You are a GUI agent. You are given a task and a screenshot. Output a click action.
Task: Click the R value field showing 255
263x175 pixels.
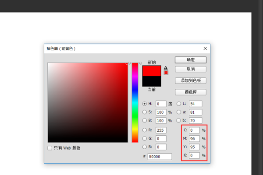[161, 130]
